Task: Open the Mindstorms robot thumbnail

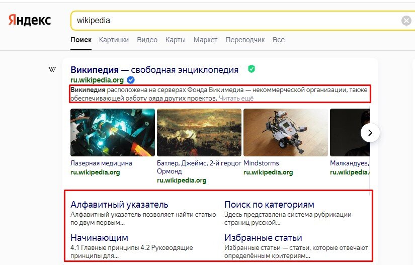Action: tap(286, 133)
